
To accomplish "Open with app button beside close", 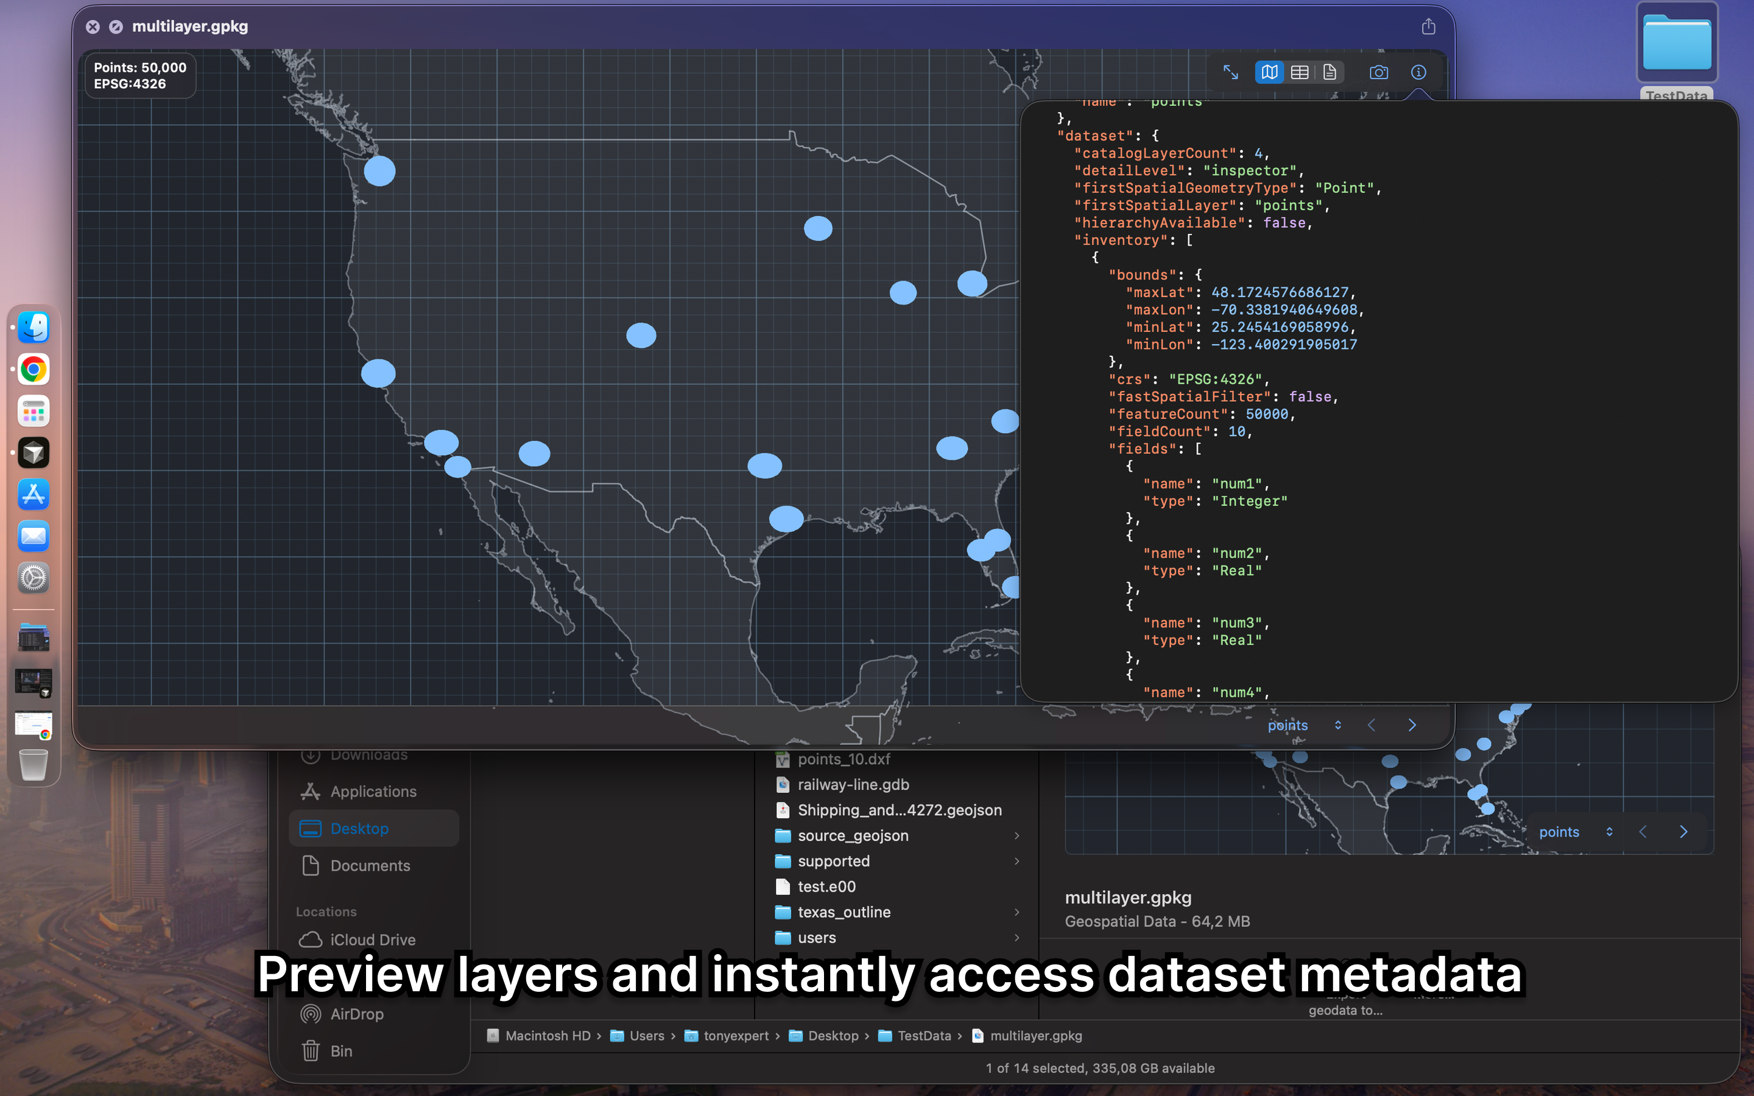I will (116, 27).
